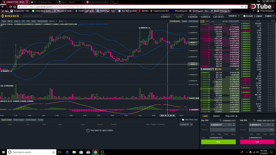The width and height of the screenshot is (276, 155).
Task: Select the Limit order tab
Action: coord(205,116)
